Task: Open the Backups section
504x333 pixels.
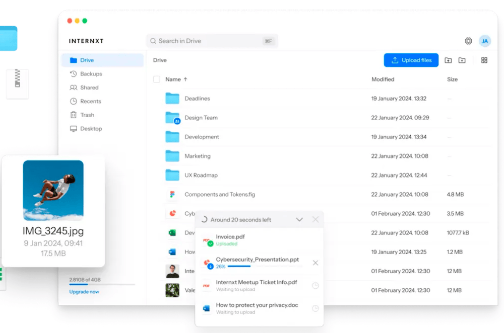Action: [x=102, y=74]
